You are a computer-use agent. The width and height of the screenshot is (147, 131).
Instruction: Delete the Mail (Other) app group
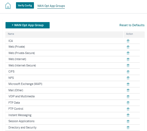coord(128,90)
